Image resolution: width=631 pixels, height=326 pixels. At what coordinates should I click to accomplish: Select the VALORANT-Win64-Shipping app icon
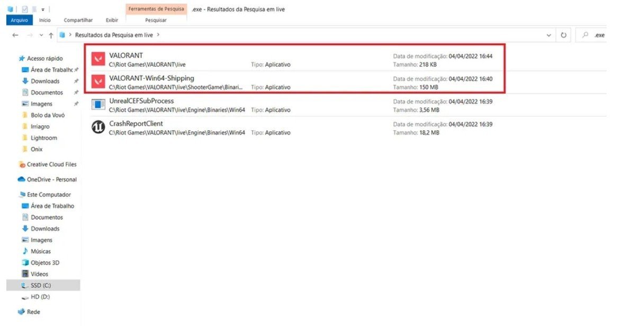98,81
